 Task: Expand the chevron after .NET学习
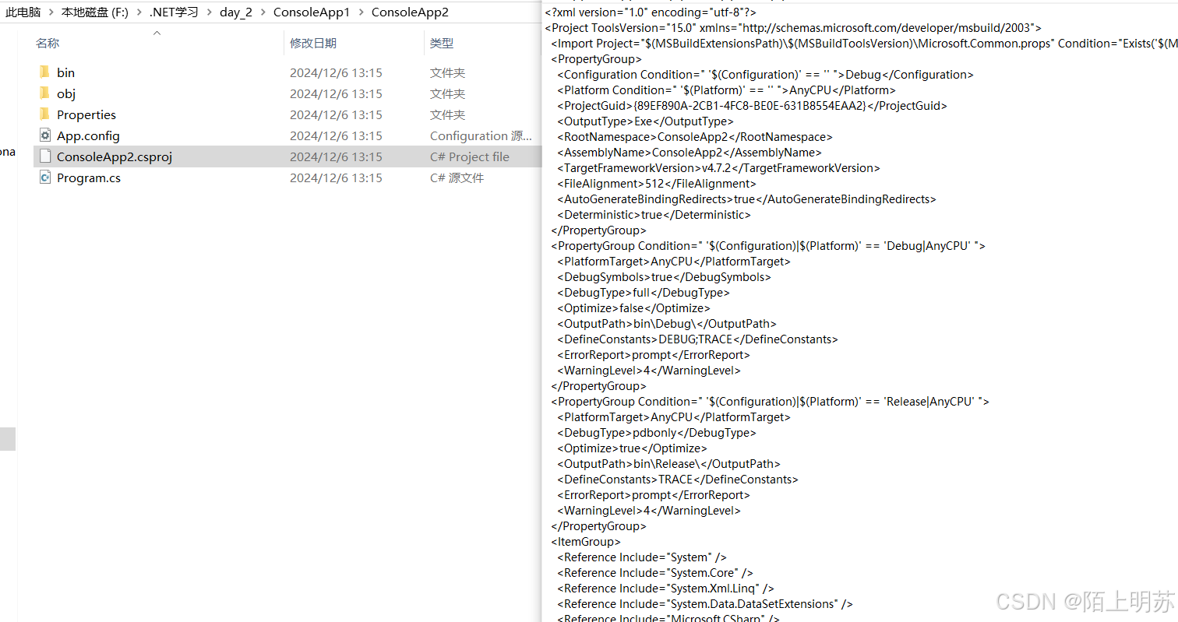tap(209, 12)
